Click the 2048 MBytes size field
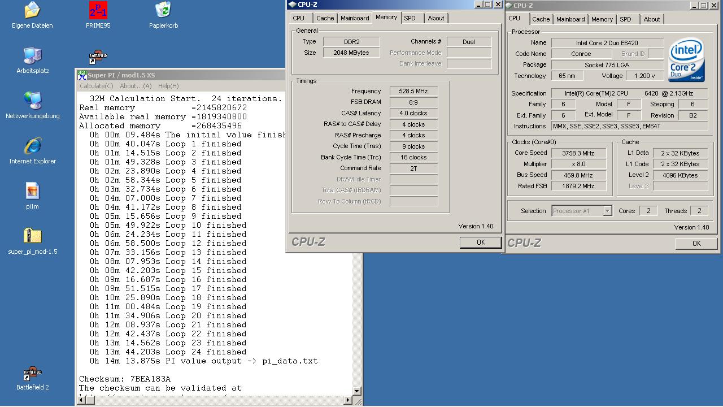The image size is (723, 407). click(351, 53)
